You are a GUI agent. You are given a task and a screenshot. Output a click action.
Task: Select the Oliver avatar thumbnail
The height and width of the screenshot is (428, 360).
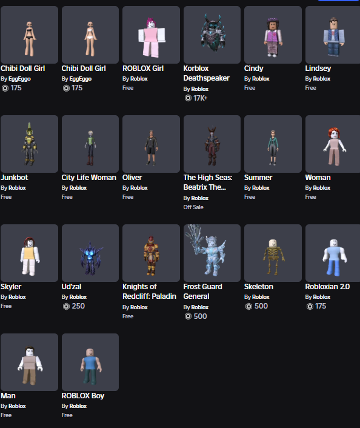151,144
